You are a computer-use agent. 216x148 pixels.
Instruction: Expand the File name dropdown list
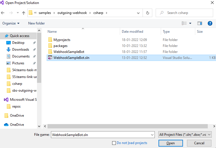coord(152,135)
